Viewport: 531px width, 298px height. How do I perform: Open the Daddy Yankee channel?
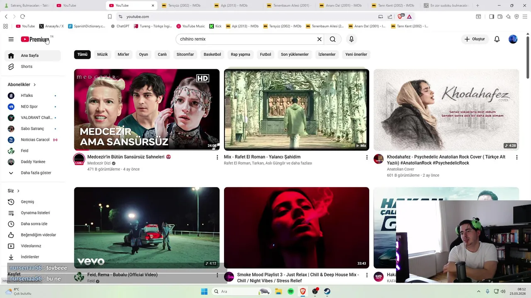point(33,162)
